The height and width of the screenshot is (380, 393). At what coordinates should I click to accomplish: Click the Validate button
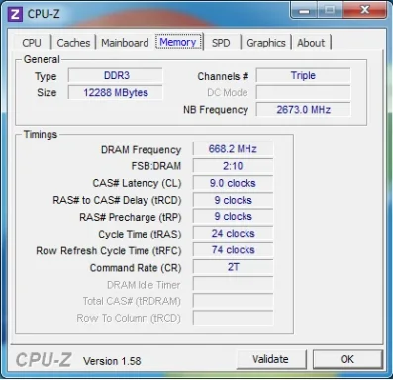(271, 359)
